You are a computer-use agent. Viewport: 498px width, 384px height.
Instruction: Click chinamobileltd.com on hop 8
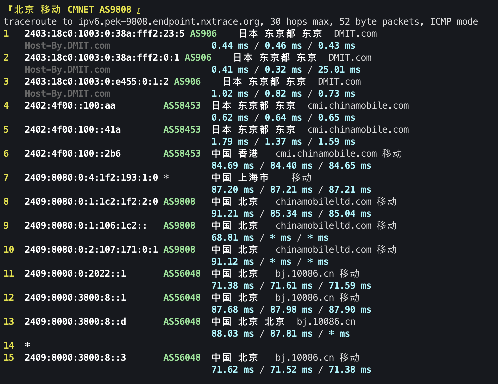[x=323, y=201]
